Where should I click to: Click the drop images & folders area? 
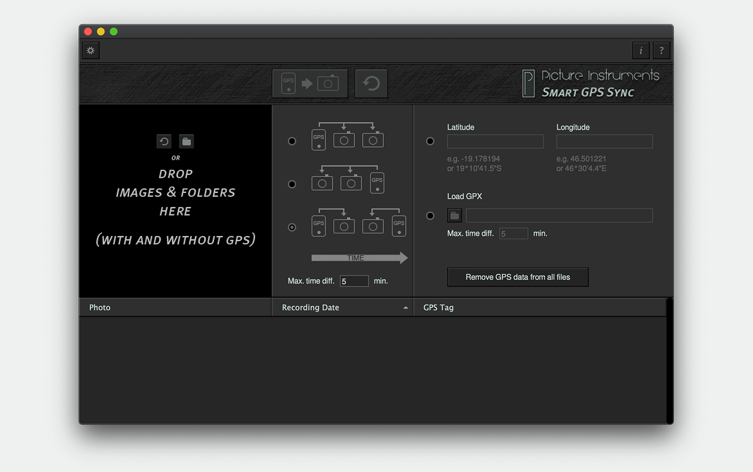click(176, 201)
